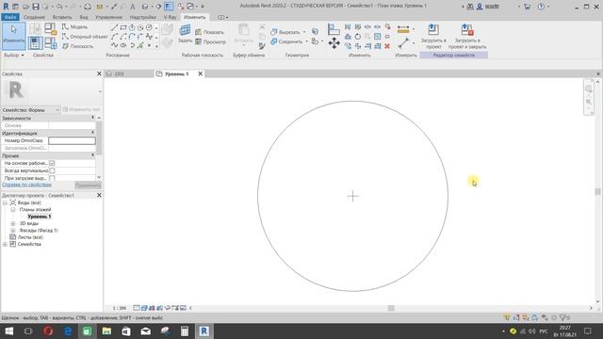Click the shopping cart icon in title bar

click(528, 7)
